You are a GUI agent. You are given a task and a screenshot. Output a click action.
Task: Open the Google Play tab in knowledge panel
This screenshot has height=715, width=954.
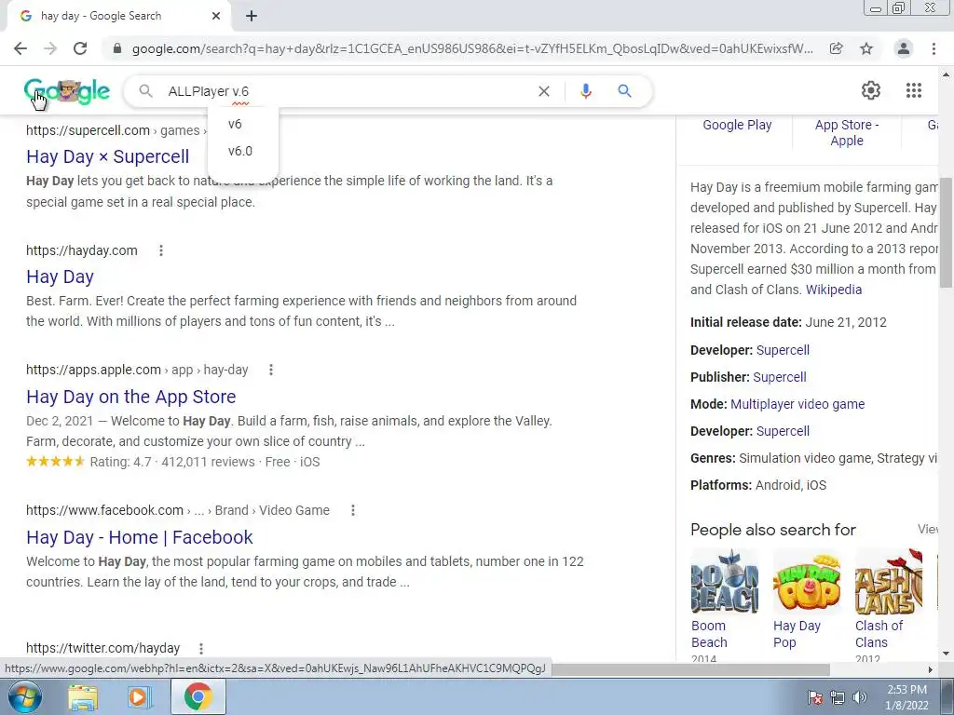tap(737, 126)
